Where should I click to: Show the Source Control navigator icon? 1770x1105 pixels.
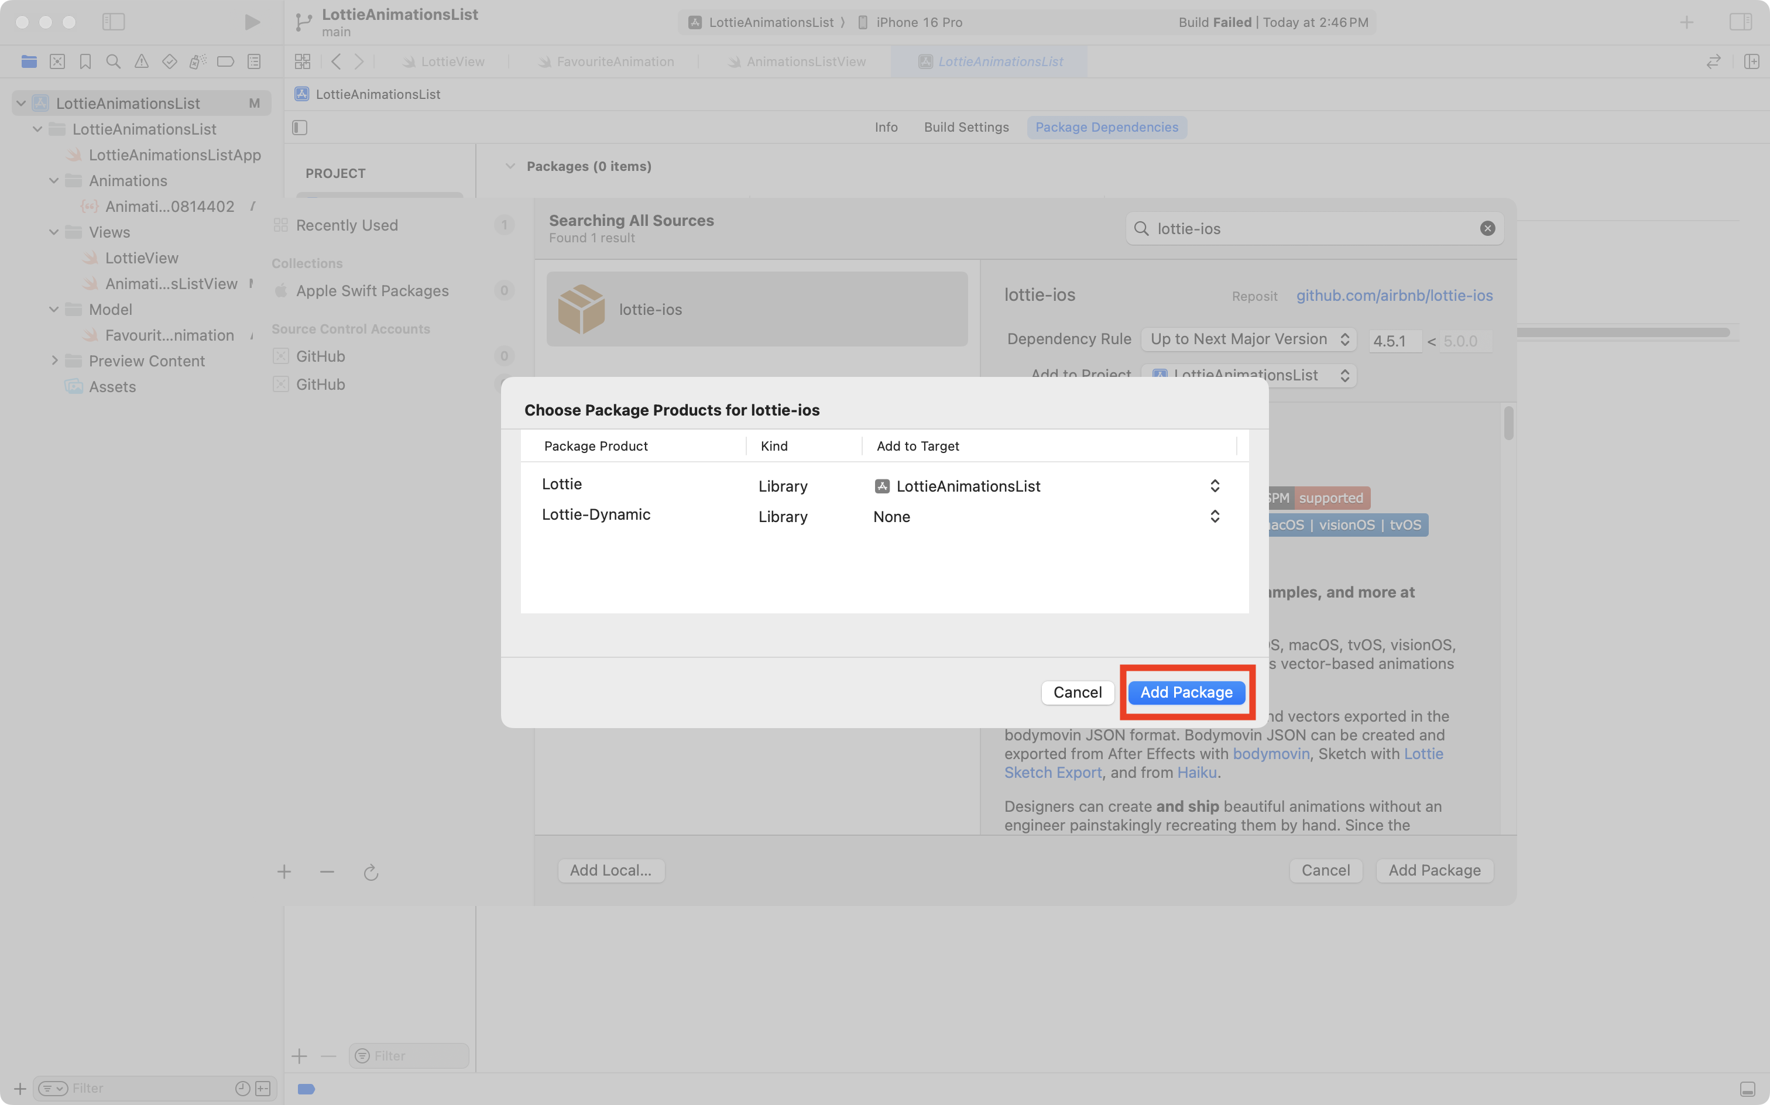[x=57, y=61]
